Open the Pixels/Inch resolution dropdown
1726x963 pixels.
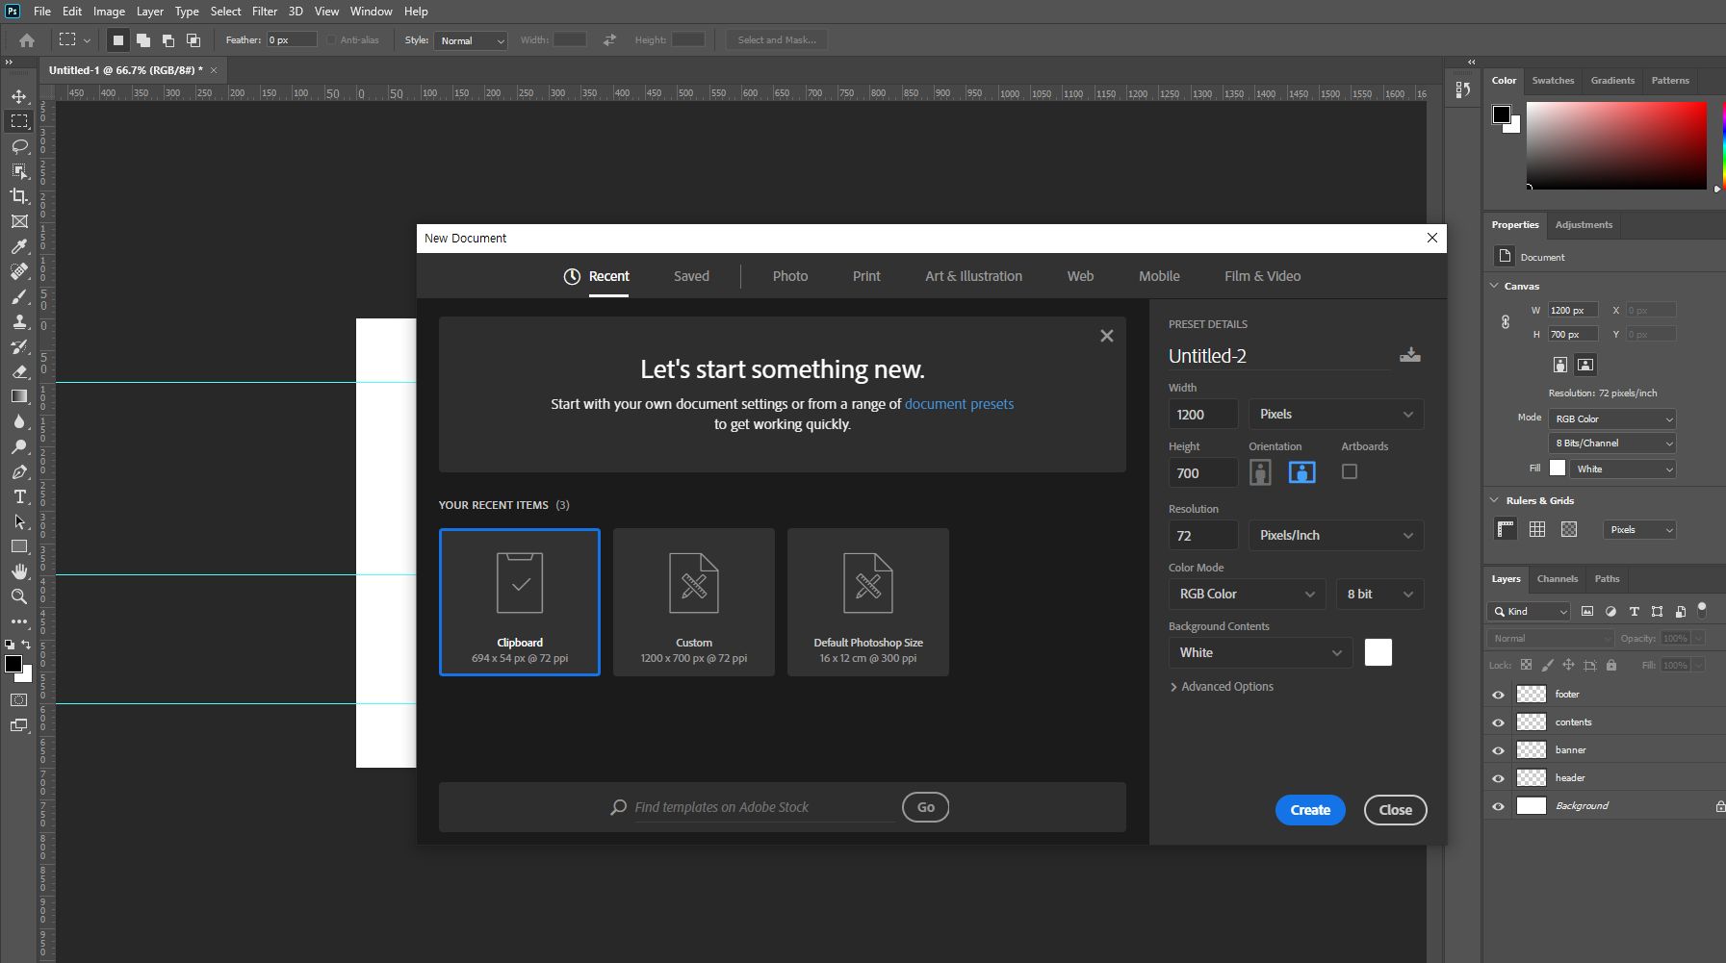pos(1336,536)
